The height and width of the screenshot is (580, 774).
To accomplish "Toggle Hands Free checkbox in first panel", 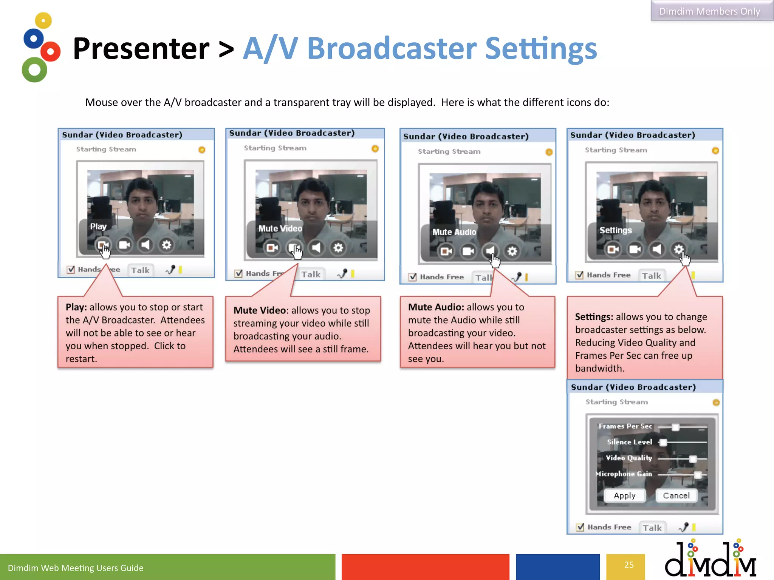I will (71, 270).
